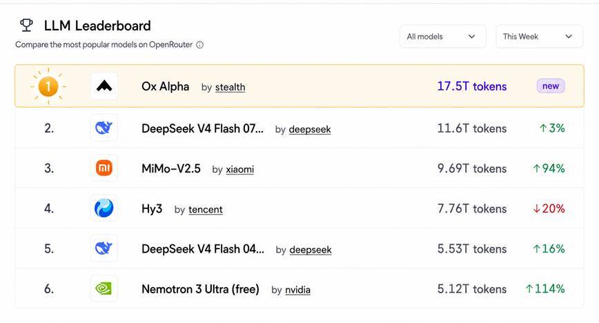
Task: Select the DeepSeek V4 Flash 07... model name
Action: (x=202, y=128)
